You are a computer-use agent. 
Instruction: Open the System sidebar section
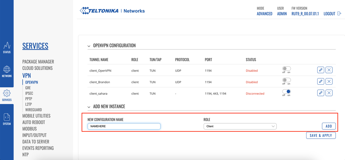(7, 119)
